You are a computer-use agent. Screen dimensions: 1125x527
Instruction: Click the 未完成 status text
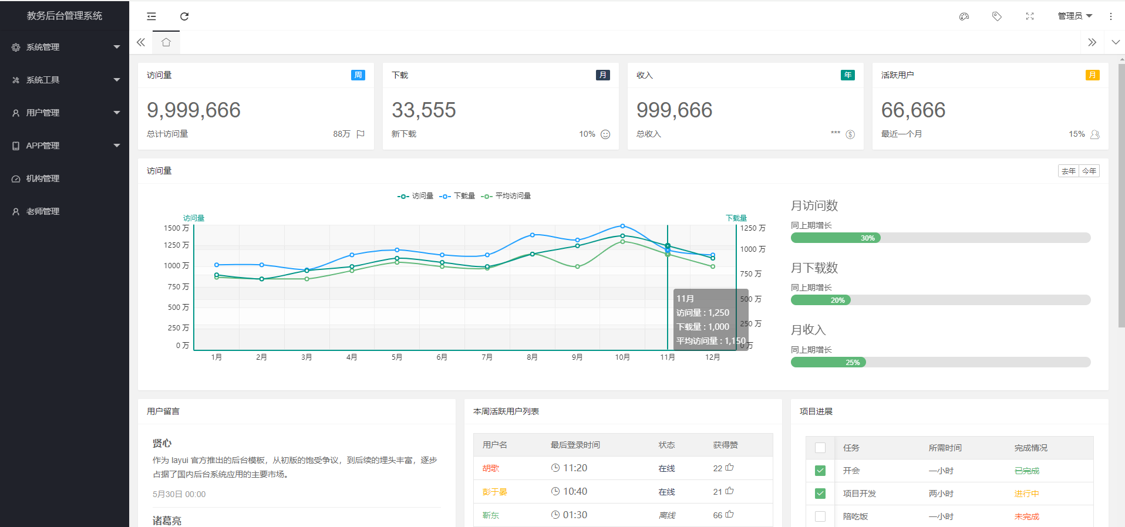(x=1027, y=516)
